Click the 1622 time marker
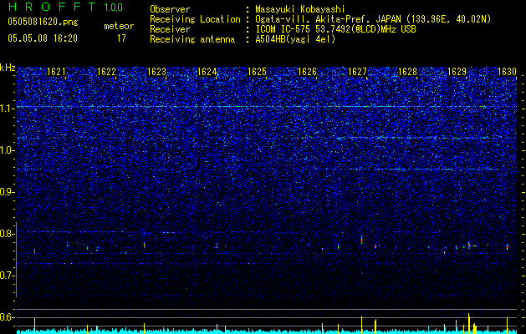The height and width of the screenshot is (334, 526). pos(106,72)
